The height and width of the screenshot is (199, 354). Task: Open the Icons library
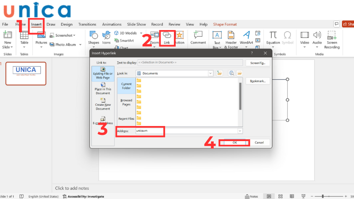[106, 38]
